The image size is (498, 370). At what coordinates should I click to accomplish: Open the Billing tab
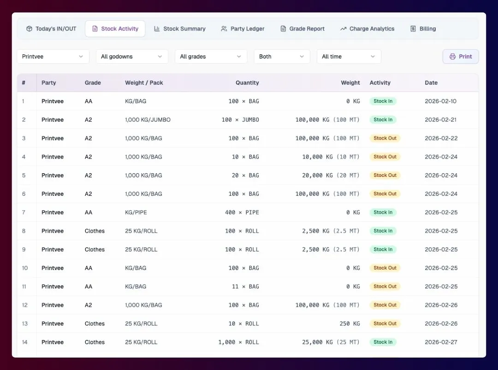[423, 29]
